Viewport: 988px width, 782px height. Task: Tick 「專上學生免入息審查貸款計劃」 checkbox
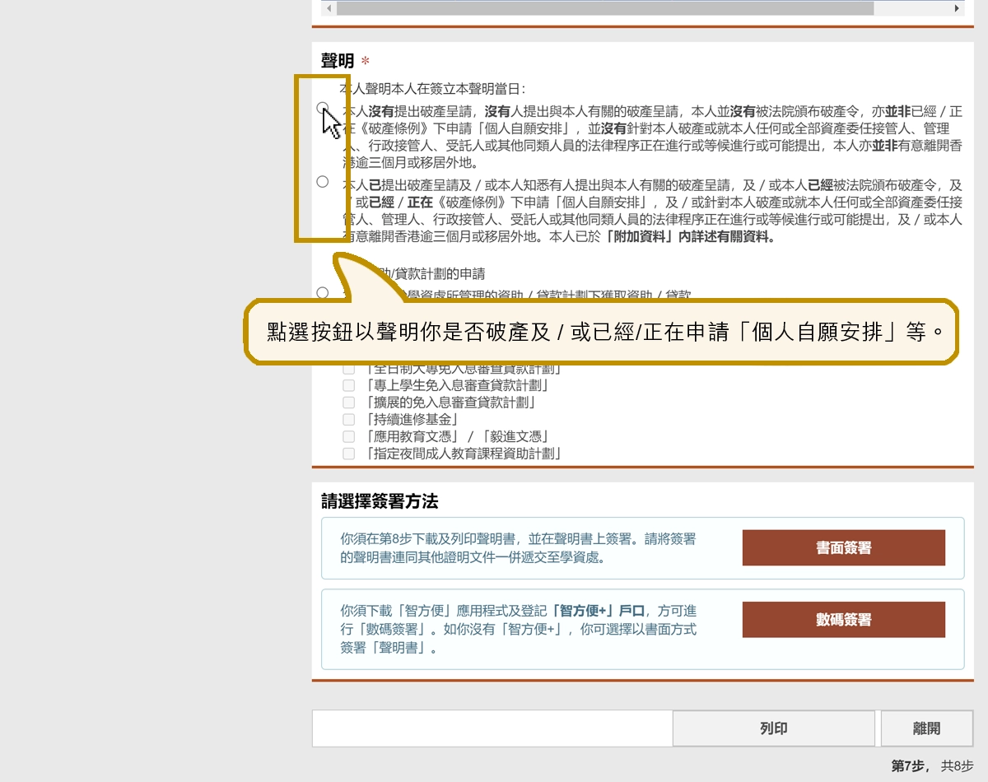pyautogui.click(x=349, y=385)
